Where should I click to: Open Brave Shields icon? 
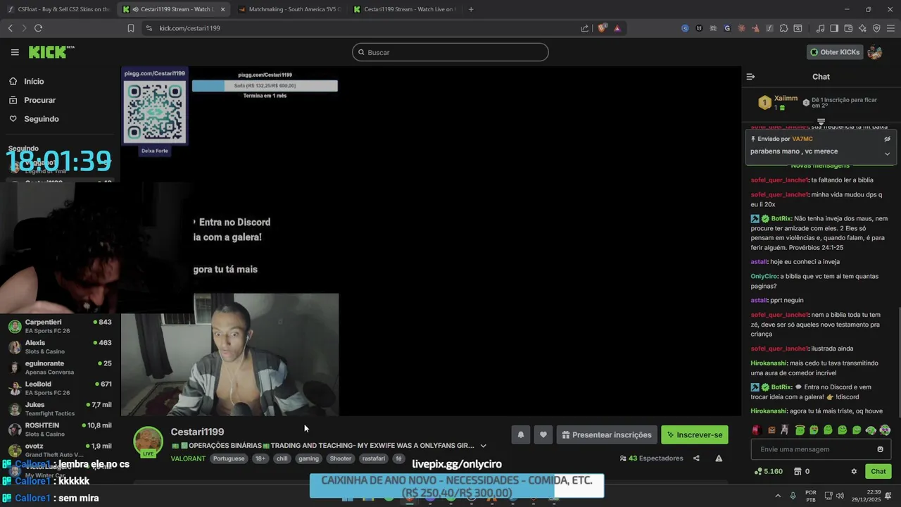click(x=602, y=28)
